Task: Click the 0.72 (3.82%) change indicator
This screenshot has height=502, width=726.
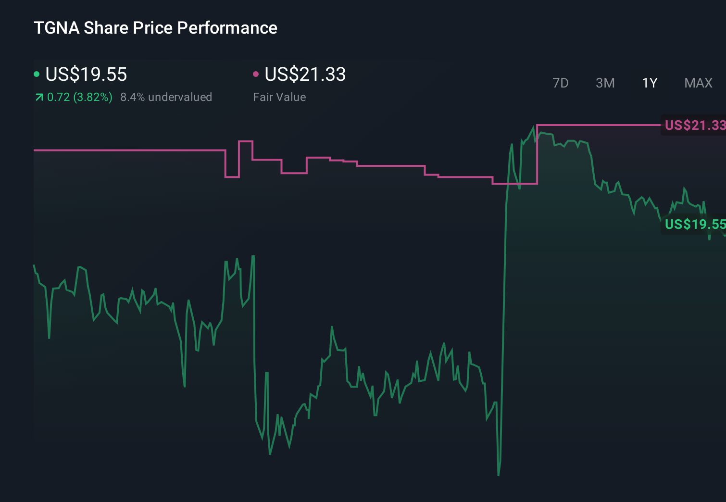Action: tap(80, 97)
